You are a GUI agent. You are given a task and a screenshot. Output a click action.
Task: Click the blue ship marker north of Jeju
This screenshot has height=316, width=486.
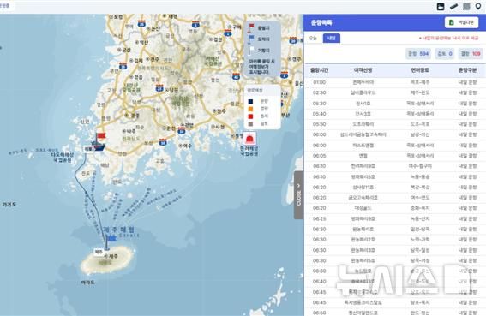(111, 238)
